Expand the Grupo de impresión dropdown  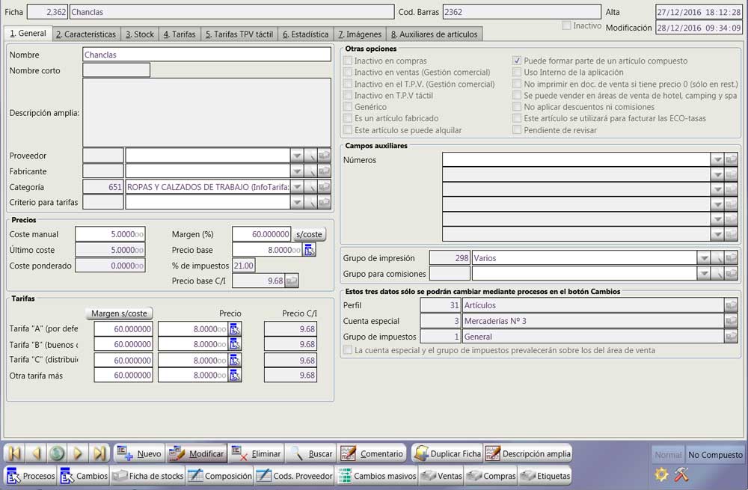tap(704, 258)
